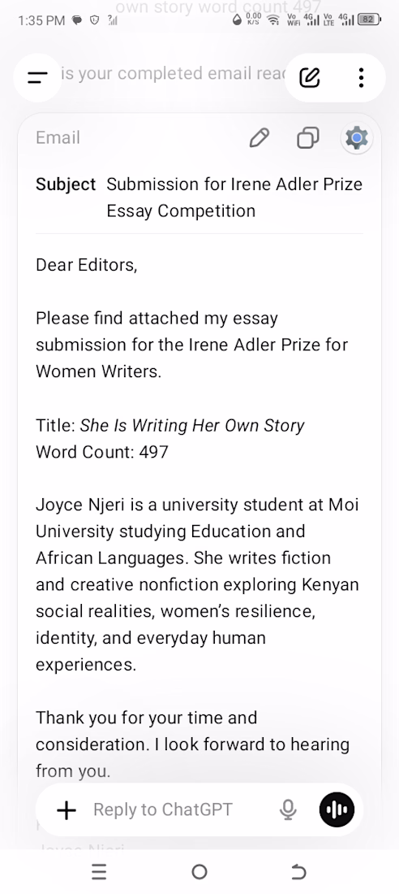Viewport: 399px width, 894px height.
Task: Tap the essay title She Is Writing Her Own Story
Action: pyautogui.click(x=192, y=425)
